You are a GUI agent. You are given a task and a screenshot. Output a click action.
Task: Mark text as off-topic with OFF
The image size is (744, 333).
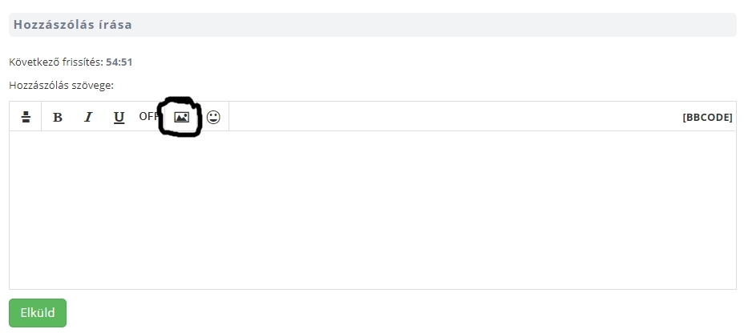[x=148, y=116]
